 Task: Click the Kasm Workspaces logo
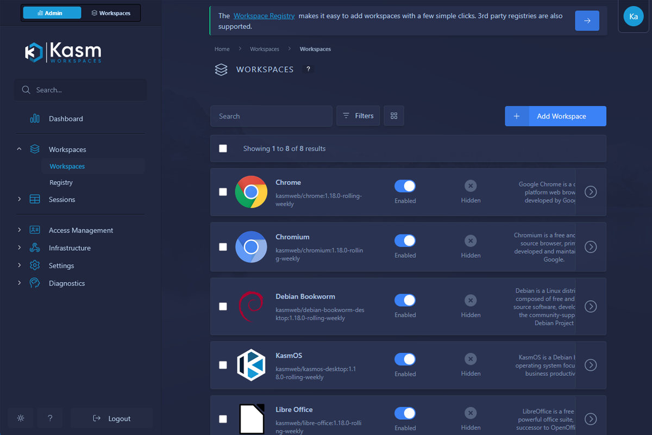(x=63, y=52)
